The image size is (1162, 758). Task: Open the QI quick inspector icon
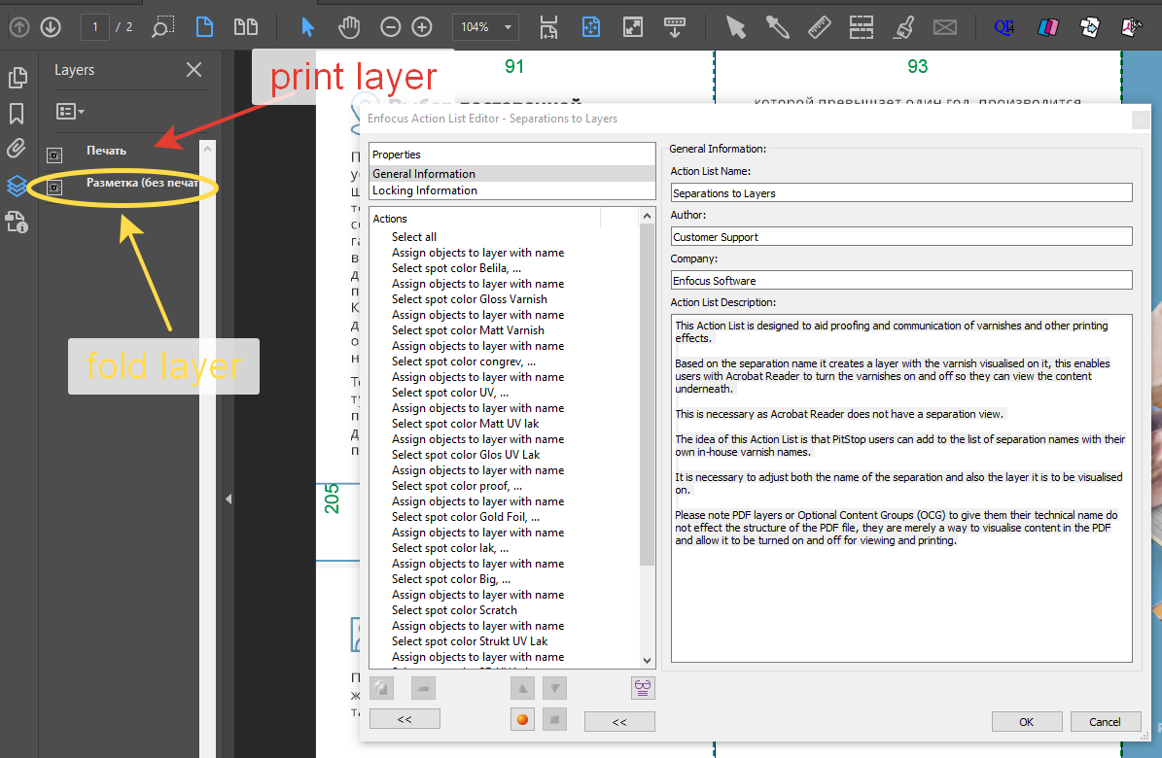pos(1004,27)
